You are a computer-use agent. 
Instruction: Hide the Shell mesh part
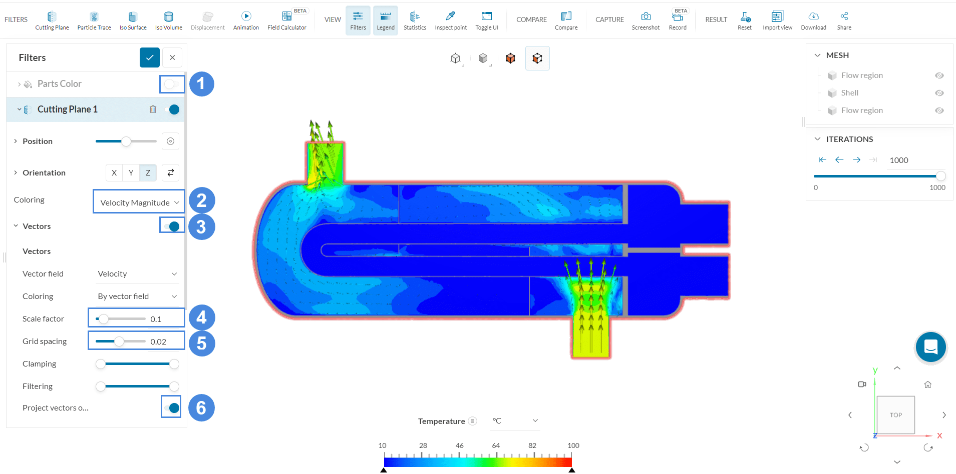pyautogui.click(x=939, y=93)
